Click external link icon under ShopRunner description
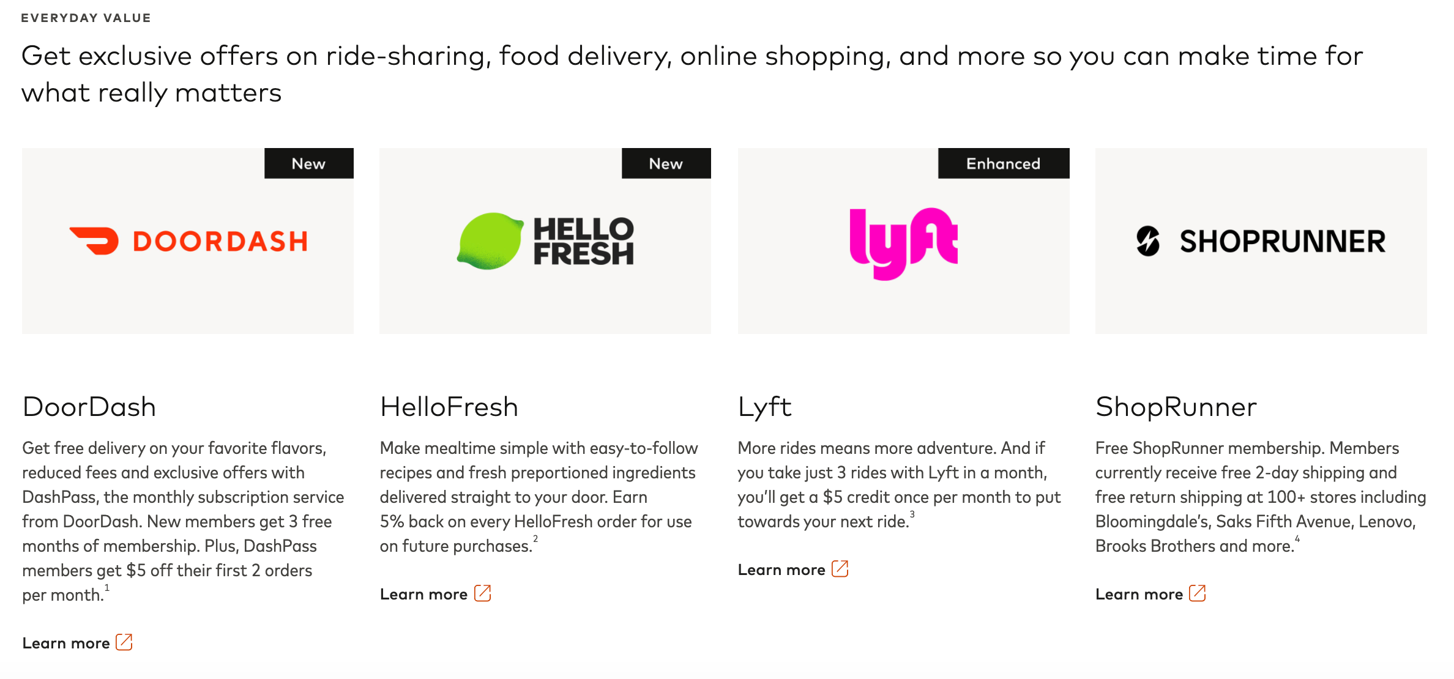The height and width of the screenshot is (679, 1454). point(1198,593)
